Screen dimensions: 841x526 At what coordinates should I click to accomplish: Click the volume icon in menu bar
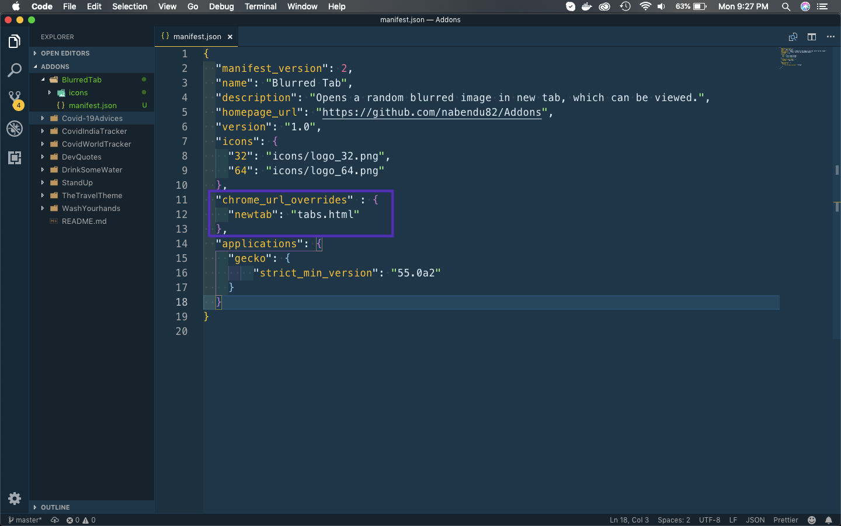pos(661,6)
